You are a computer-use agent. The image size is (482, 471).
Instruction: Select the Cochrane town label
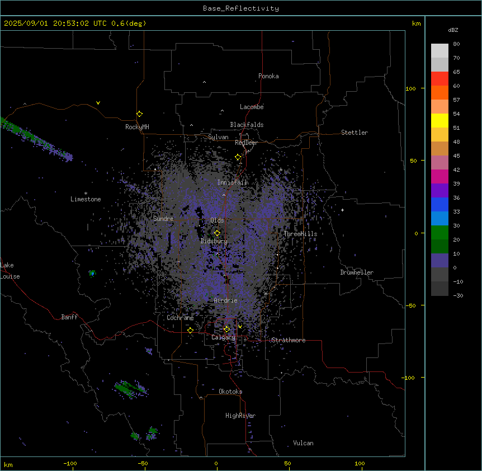(x=180, y=318)
